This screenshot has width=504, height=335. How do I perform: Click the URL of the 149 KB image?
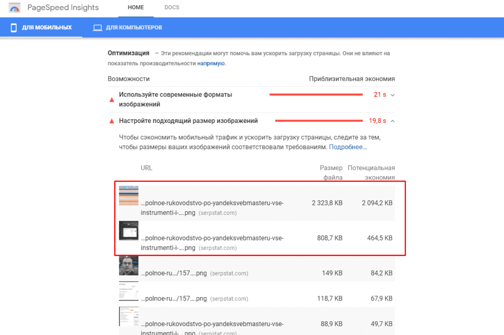pos(194,273)
